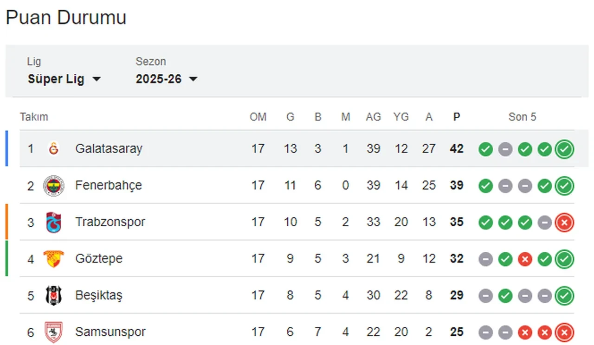The width and height of the screenshot is (594, 345).
Task: Click Fenerbahçe's gray draw result icon
Action: (x=505, y=185)
